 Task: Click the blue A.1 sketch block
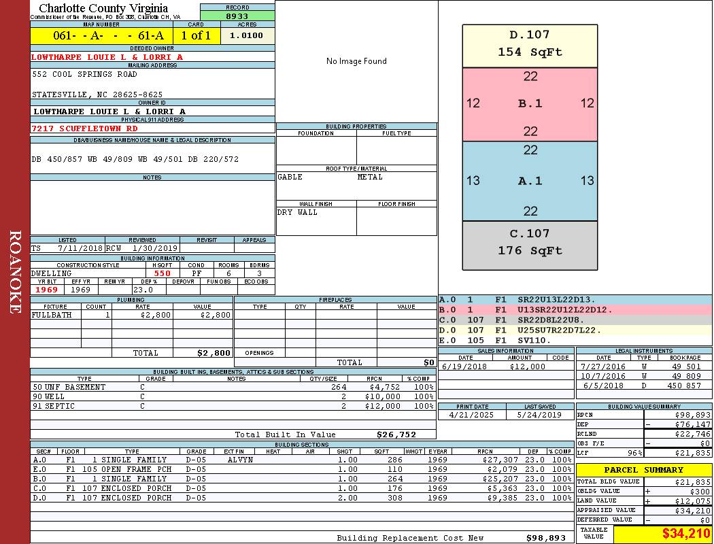(x=530, y=181)
